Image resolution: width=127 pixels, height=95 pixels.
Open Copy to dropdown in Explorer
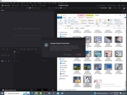[x=84, y=23]
